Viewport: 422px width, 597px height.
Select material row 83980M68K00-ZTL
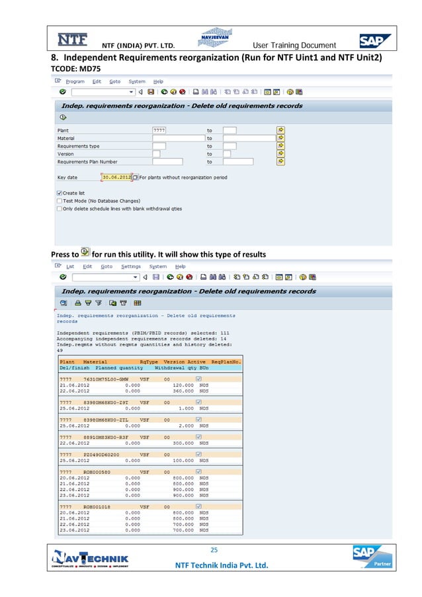tap(150, 420)
